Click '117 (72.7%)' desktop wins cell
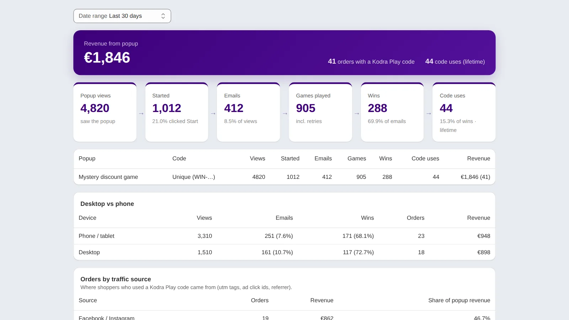 [358, 252]
